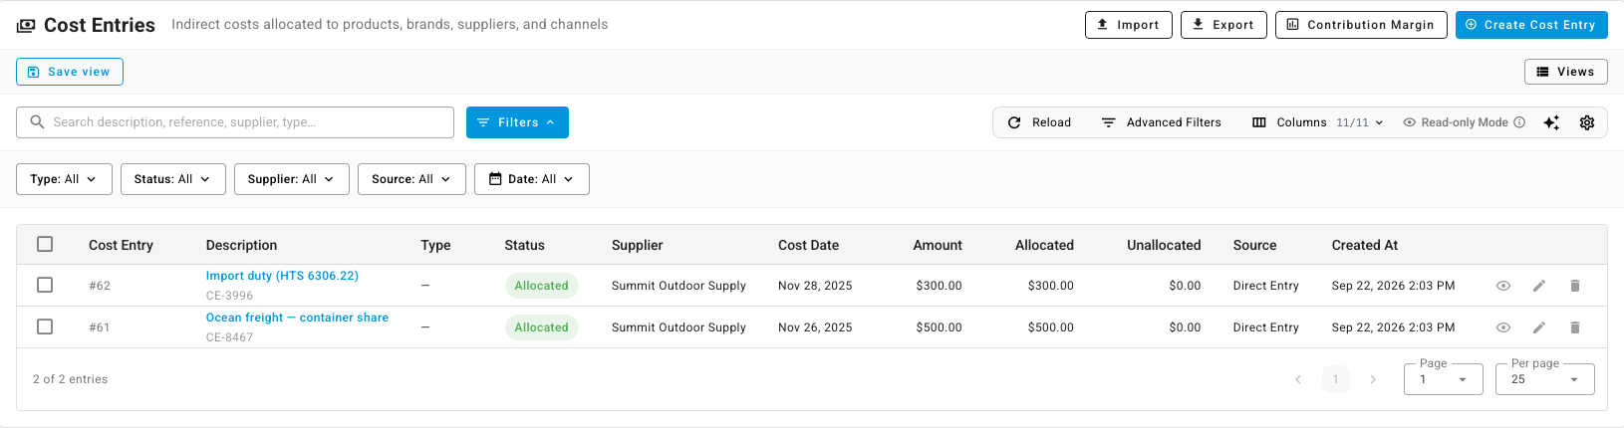Sort by Cost Entry column header

[x=121, y=245]
